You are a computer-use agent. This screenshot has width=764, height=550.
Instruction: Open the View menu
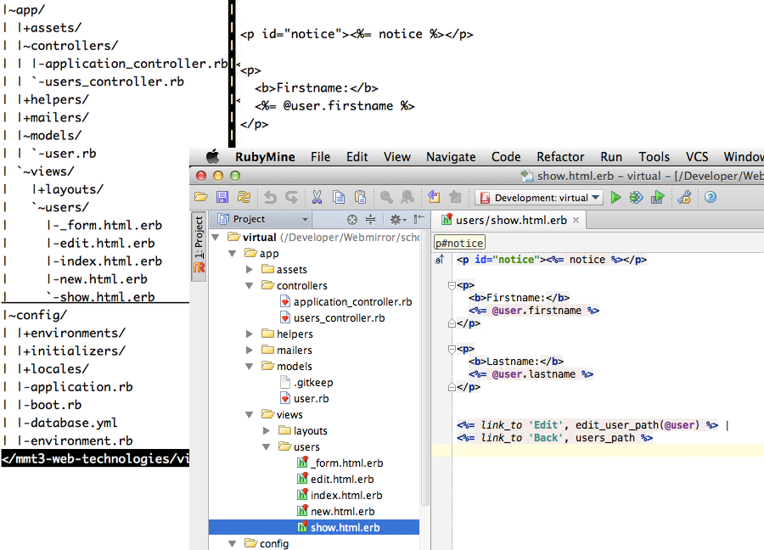click(x=397, y=157)
